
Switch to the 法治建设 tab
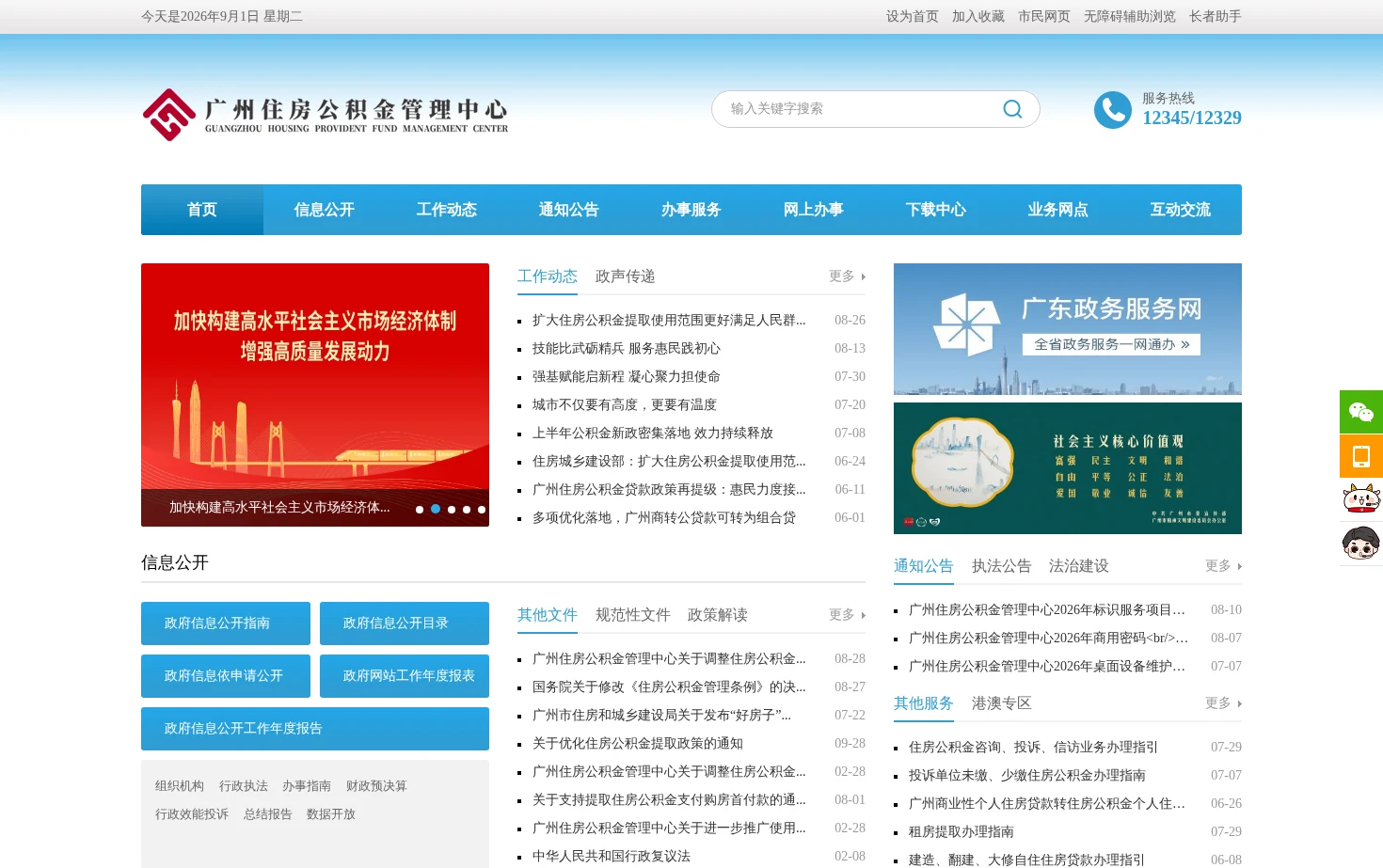pyautogui.click(x=1079, y=566)
